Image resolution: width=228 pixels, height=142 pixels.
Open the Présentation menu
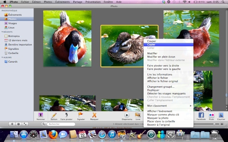(x=93, y=2)
